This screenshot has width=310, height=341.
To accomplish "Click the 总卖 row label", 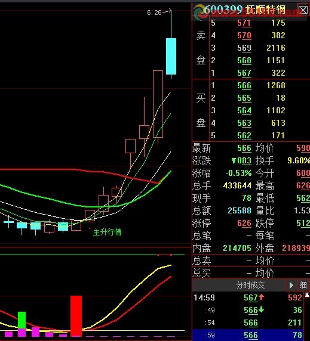I will click(202, 261).
